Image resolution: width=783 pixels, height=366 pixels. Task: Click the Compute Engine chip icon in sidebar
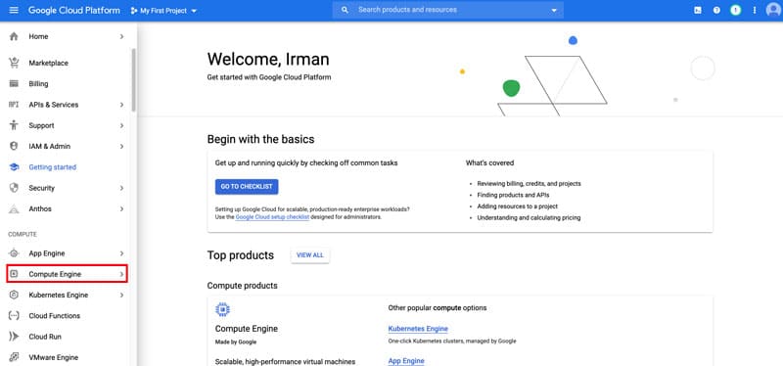[14, 274]
